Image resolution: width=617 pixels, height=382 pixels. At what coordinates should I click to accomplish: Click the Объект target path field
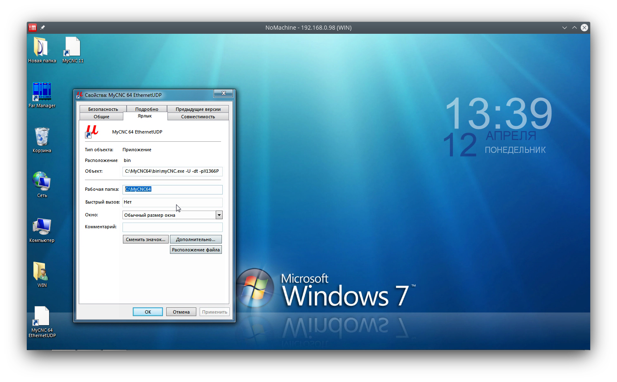172,171
